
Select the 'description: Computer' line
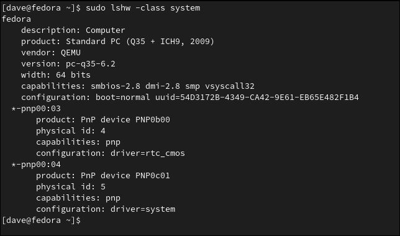coord(73,30)
